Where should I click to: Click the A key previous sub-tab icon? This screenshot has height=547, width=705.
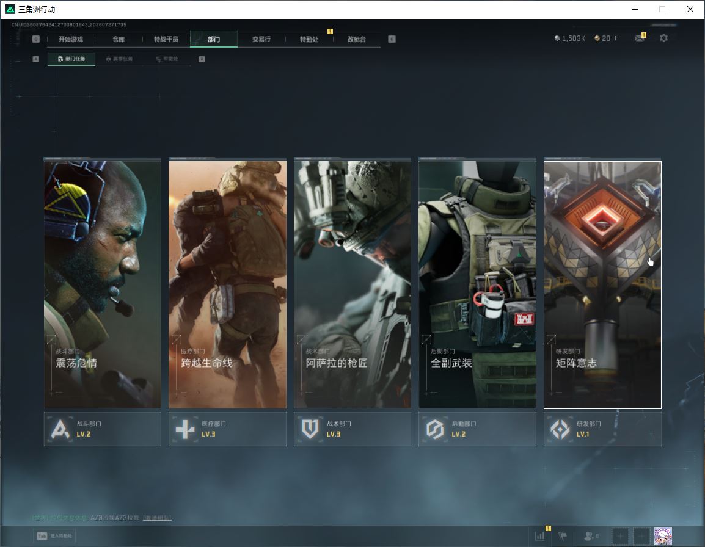(x=36, y=59)
